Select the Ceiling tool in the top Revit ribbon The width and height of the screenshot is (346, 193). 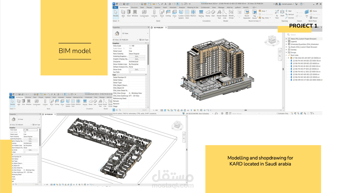pyautogui.click(x=168, y=13)
